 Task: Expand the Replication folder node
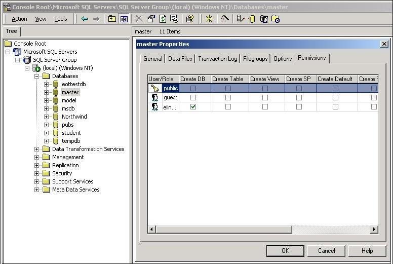pyautogui.click(x=36, y=165)
